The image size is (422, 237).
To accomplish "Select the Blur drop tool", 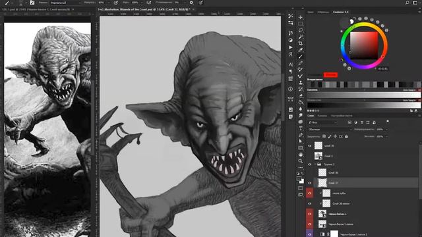I will coord(301,109).
